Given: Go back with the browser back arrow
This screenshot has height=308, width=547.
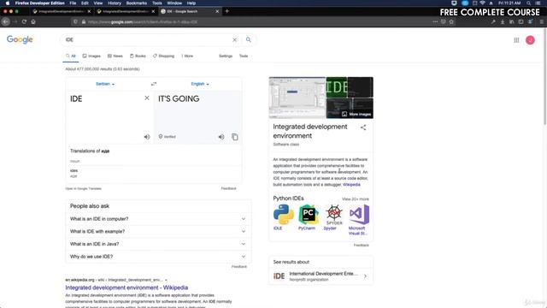Looking at the screenshot, I should coord(6,21).
